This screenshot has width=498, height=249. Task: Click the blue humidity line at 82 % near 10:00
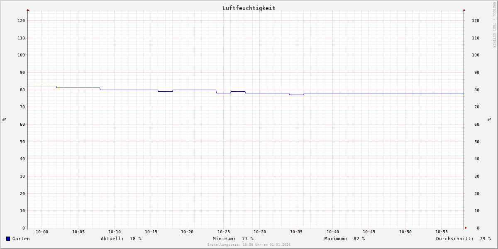click(x=42, y=86)
